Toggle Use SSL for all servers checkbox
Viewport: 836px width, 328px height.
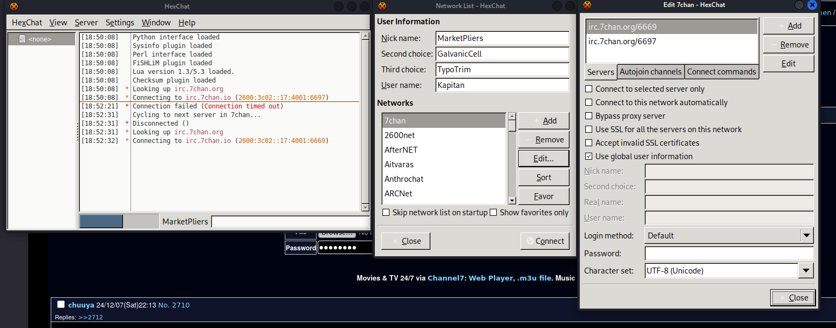click(589, 129)
